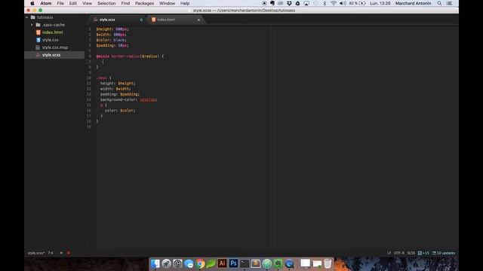This screenshot has width=483, height=271.
Task: Open the Atom application menu
Action: point(46,3)
